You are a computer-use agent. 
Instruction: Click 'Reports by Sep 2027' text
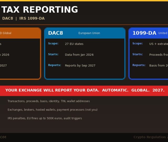80,65
